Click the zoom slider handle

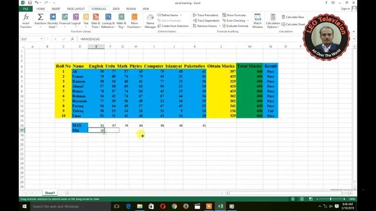tap(330, 199)
